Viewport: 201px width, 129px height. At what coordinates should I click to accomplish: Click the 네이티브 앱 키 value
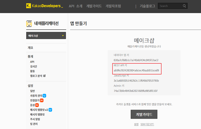[x=136, y=60]
